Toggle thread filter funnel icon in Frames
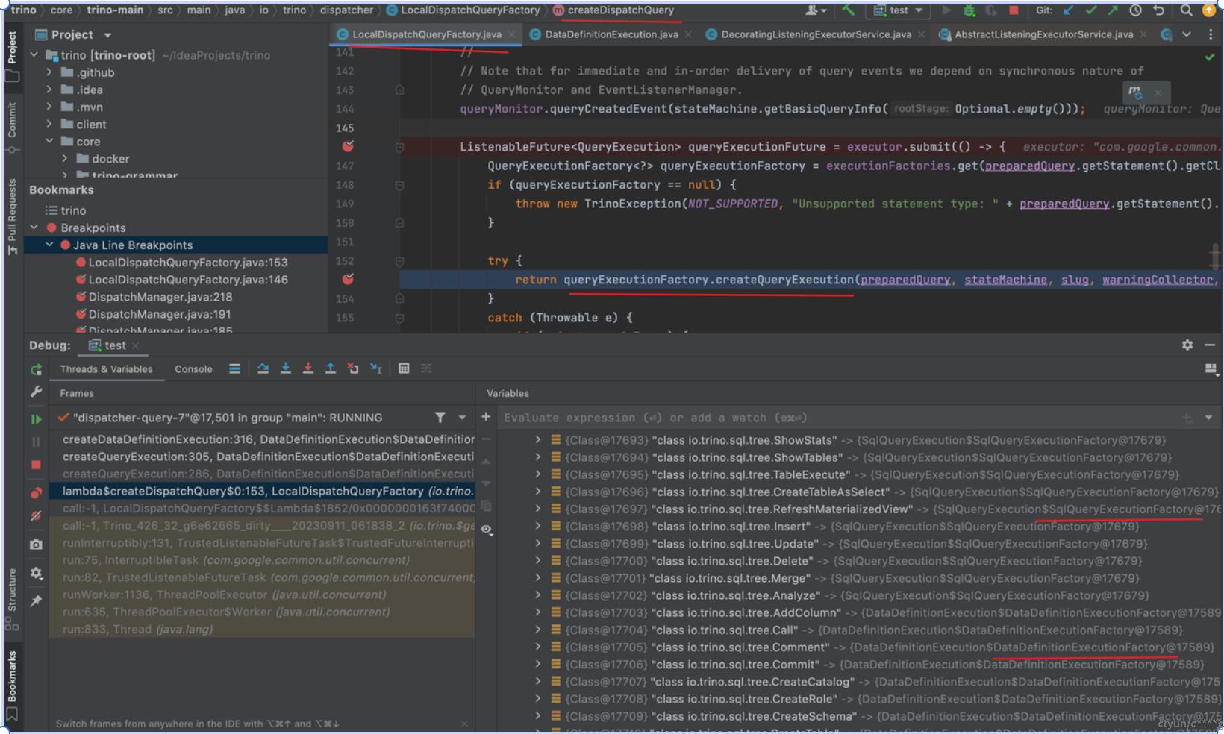Viewport: 1224px width, 734px height. click(440, 418)
